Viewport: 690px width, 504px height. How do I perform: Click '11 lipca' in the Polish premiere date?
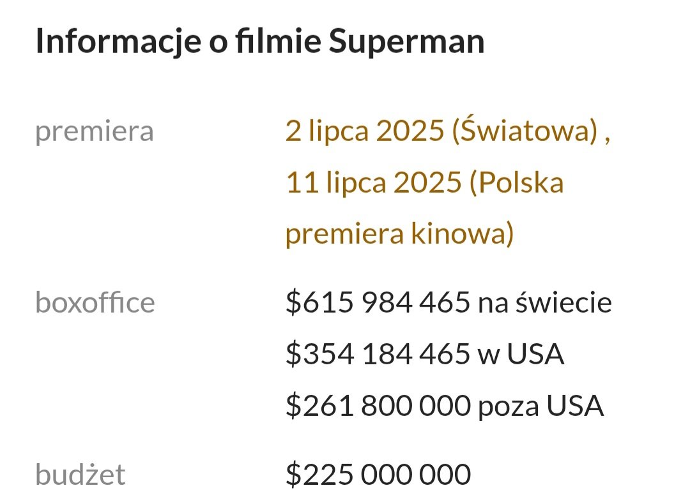(x=336, y=183)
